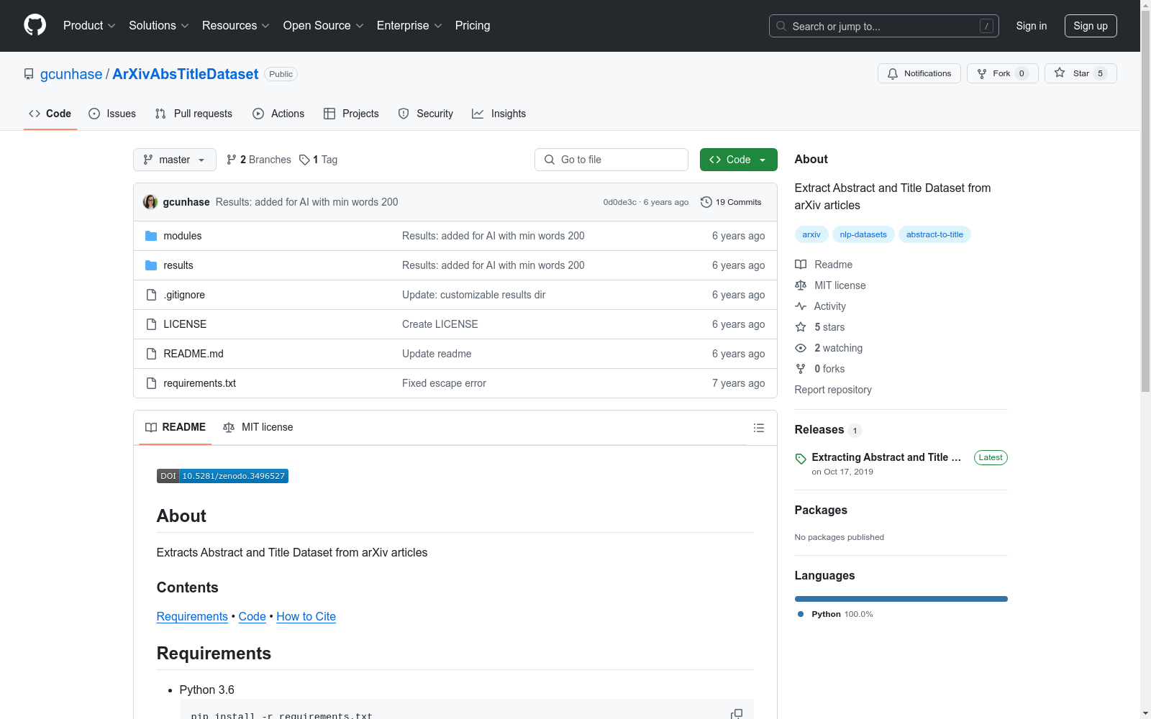Select the MIT license tab in README panel

click(x=258, y=427)
